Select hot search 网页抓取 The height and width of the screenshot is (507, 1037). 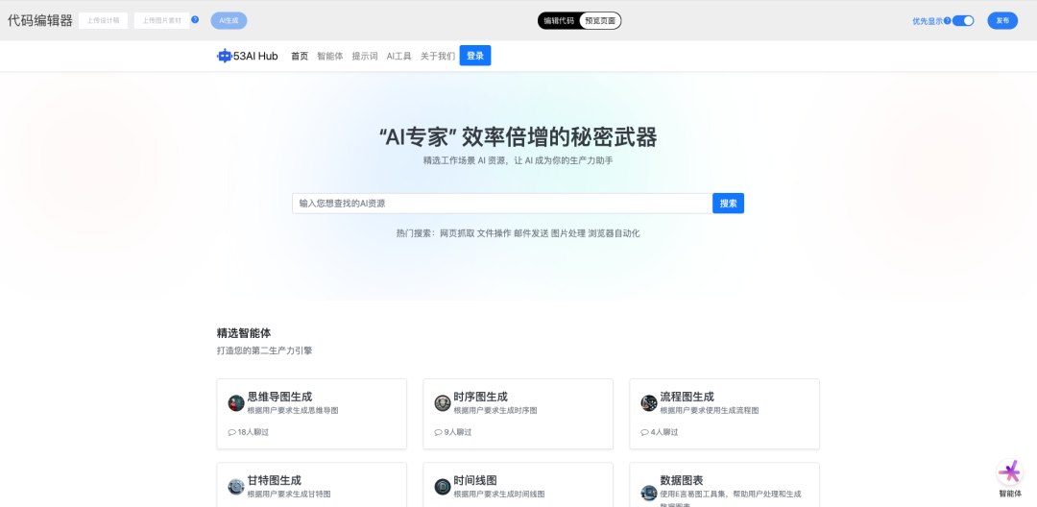pyautogui.click(x=457, y=233)
